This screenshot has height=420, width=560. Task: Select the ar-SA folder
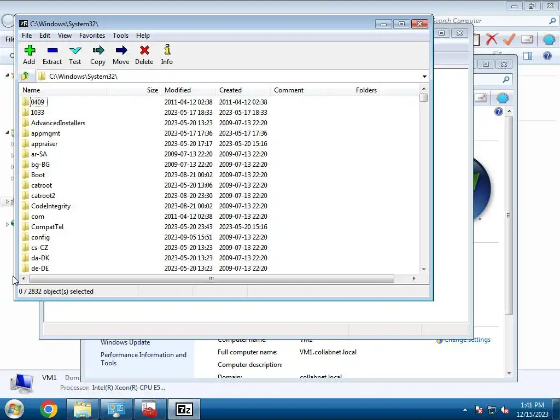tap(39, 154)
